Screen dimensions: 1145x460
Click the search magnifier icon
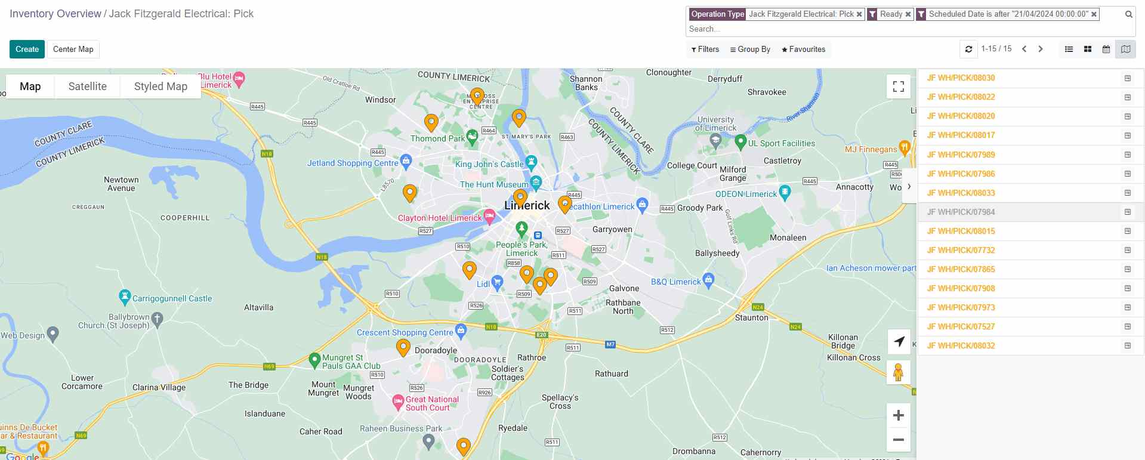click(x=1129, y=14)
